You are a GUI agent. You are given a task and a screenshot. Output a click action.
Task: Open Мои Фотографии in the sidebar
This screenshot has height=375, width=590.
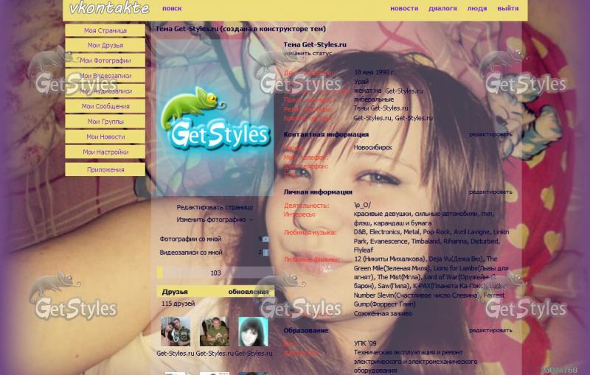tap(105, 60)
